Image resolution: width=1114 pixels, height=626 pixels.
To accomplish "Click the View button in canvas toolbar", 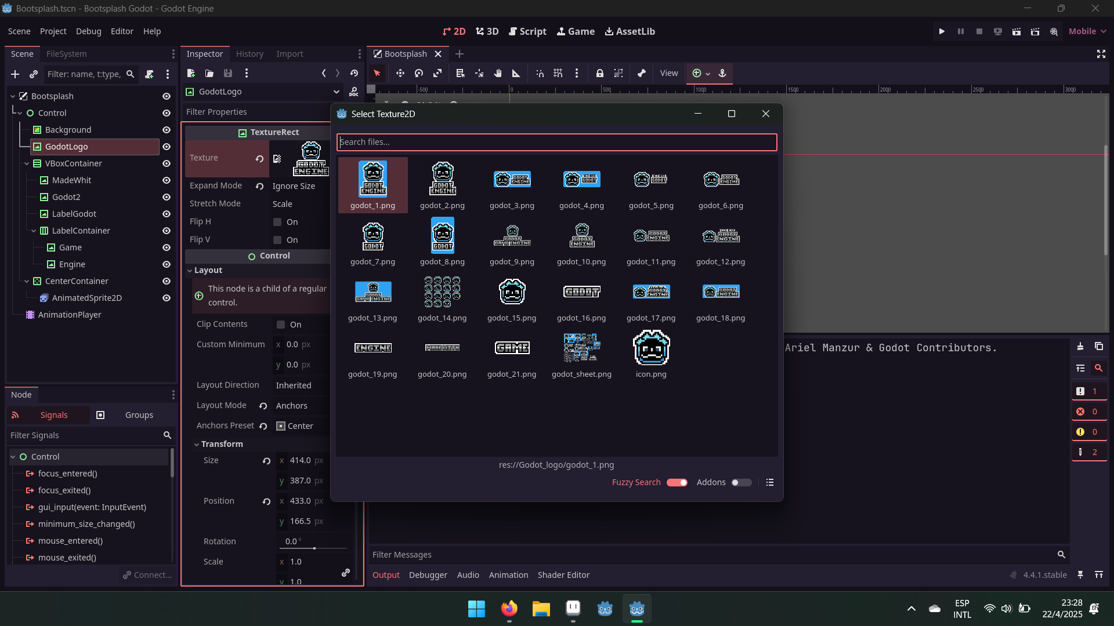I will 669,73.
